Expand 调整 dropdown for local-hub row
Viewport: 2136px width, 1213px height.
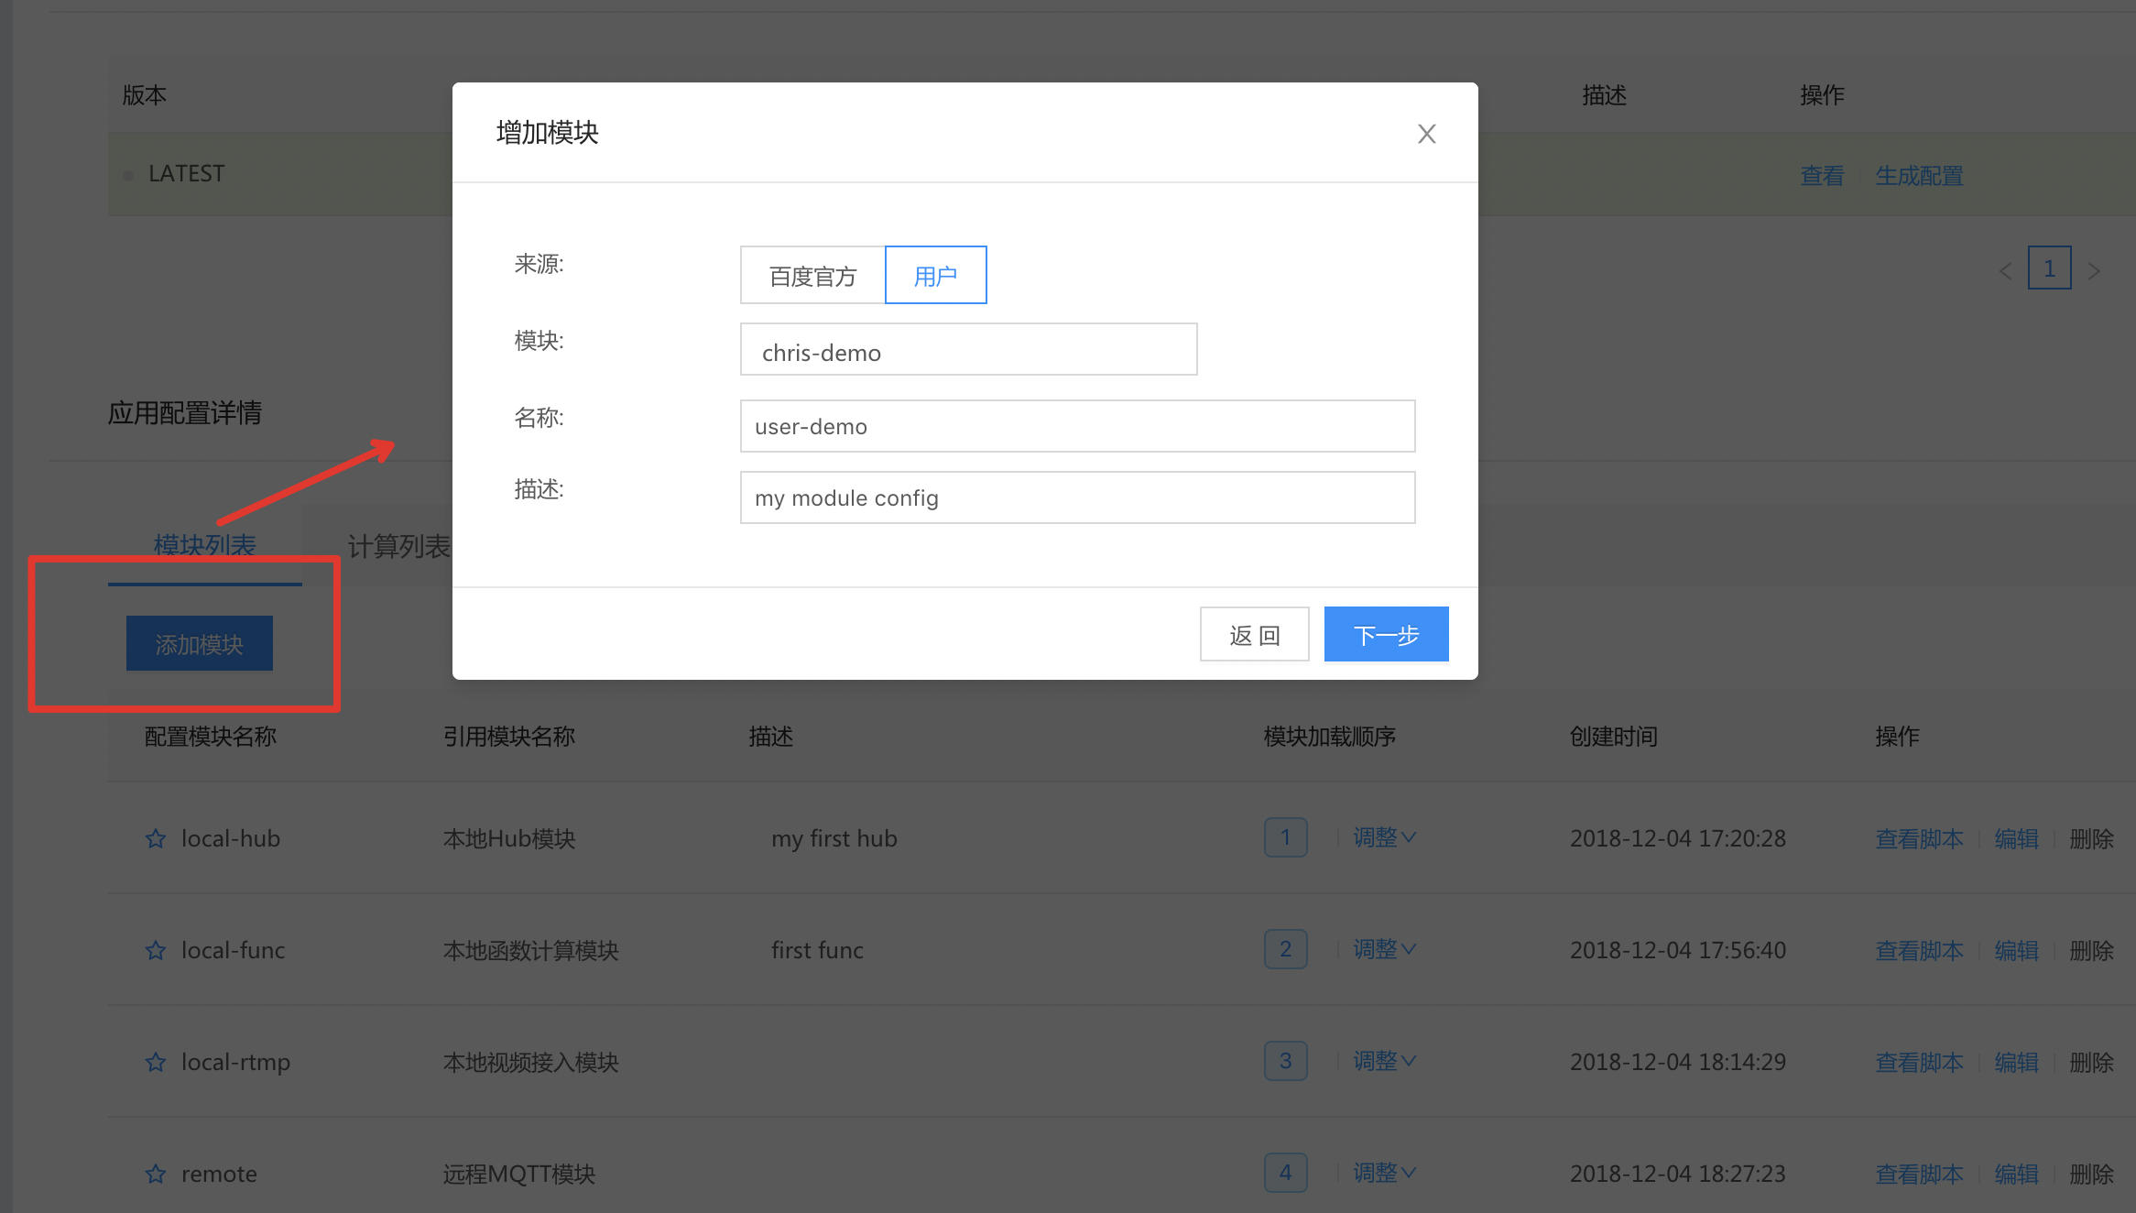[1384, 837]
